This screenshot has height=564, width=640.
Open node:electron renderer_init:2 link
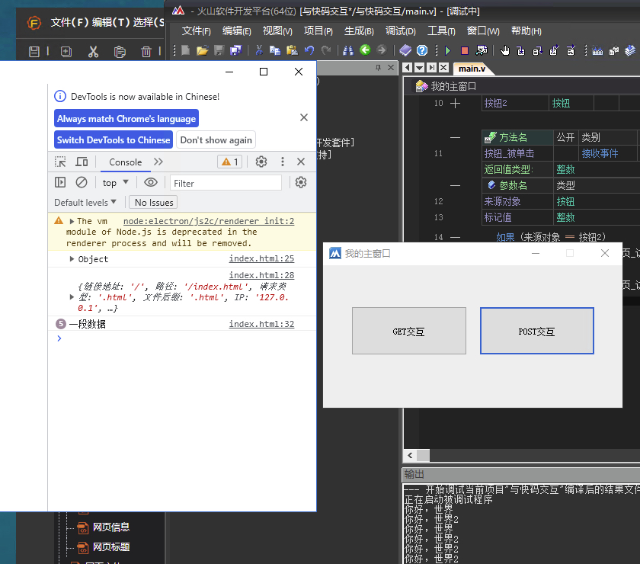click(x=209, y=221)
